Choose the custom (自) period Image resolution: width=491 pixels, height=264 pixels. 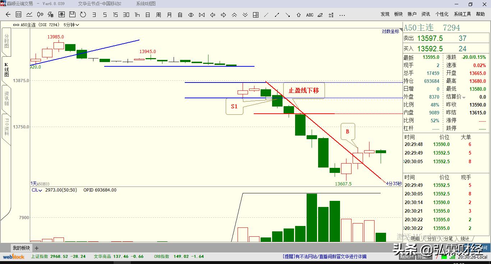180,15
